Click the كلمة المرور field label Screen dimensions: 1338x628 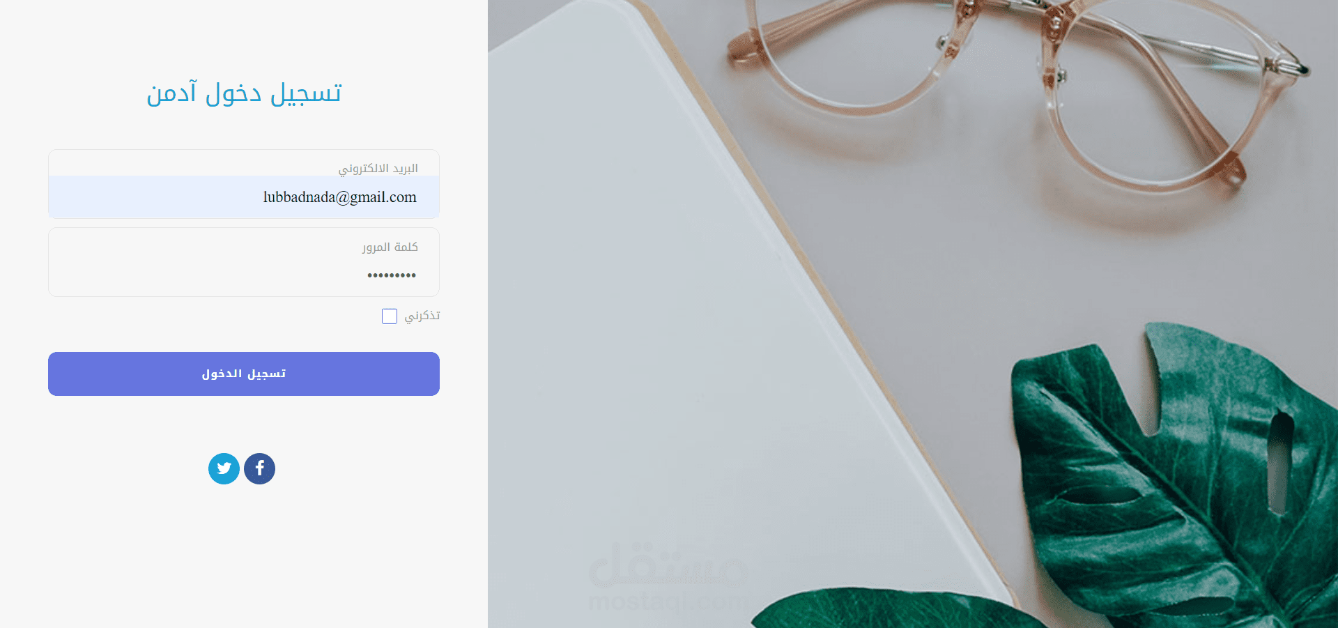(x=390, y=247)
